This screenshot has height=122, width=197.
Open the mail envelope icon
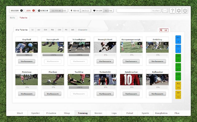[x=165, y=10]
